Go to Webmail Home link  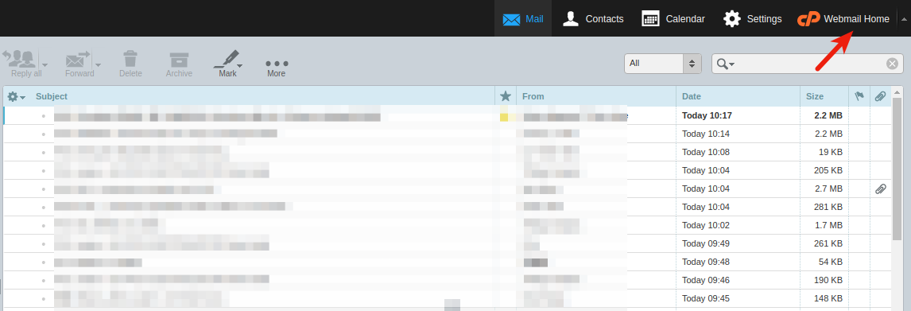(x=843, y=18)
